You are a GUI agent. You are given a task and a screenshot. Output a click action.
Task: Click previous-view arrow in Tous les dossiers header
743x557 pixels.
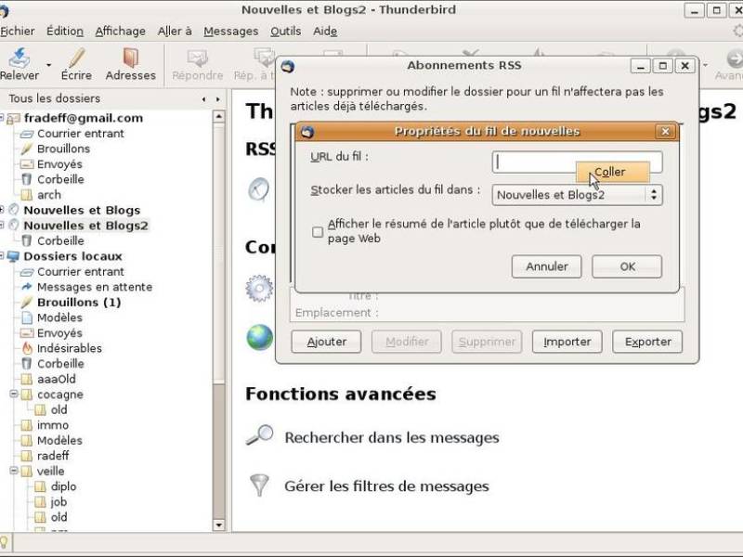pyautogui.click(x=203, y=99)
